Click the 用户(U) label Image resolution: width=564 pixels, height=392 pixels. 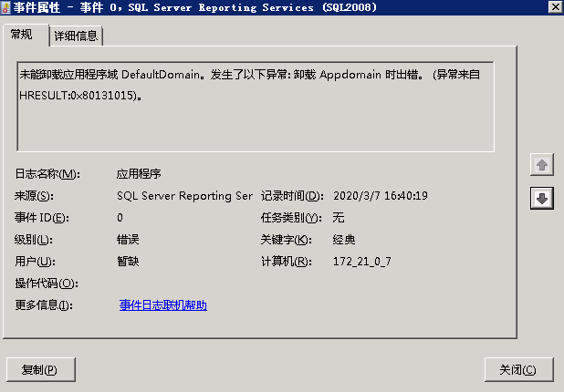click(x=36, y=262)
